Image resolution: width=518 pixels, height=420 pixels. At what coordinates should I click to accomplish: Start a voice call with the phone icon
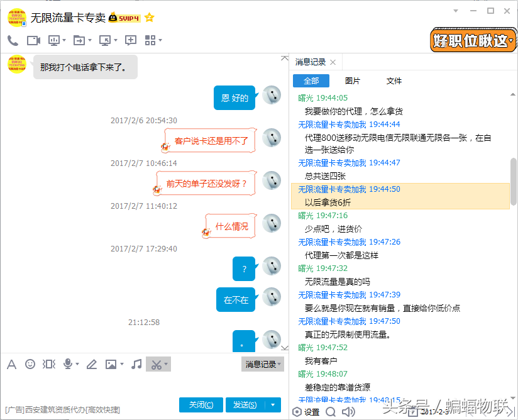[11, 40]
